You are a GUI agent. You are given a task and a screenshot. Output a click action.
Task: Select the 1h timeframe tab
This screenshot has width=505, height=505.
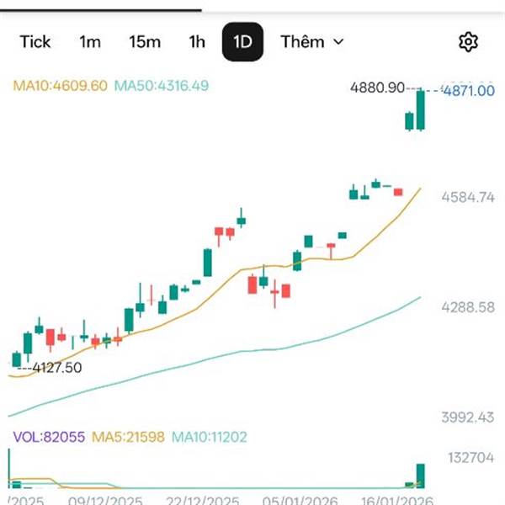(197, 41)
